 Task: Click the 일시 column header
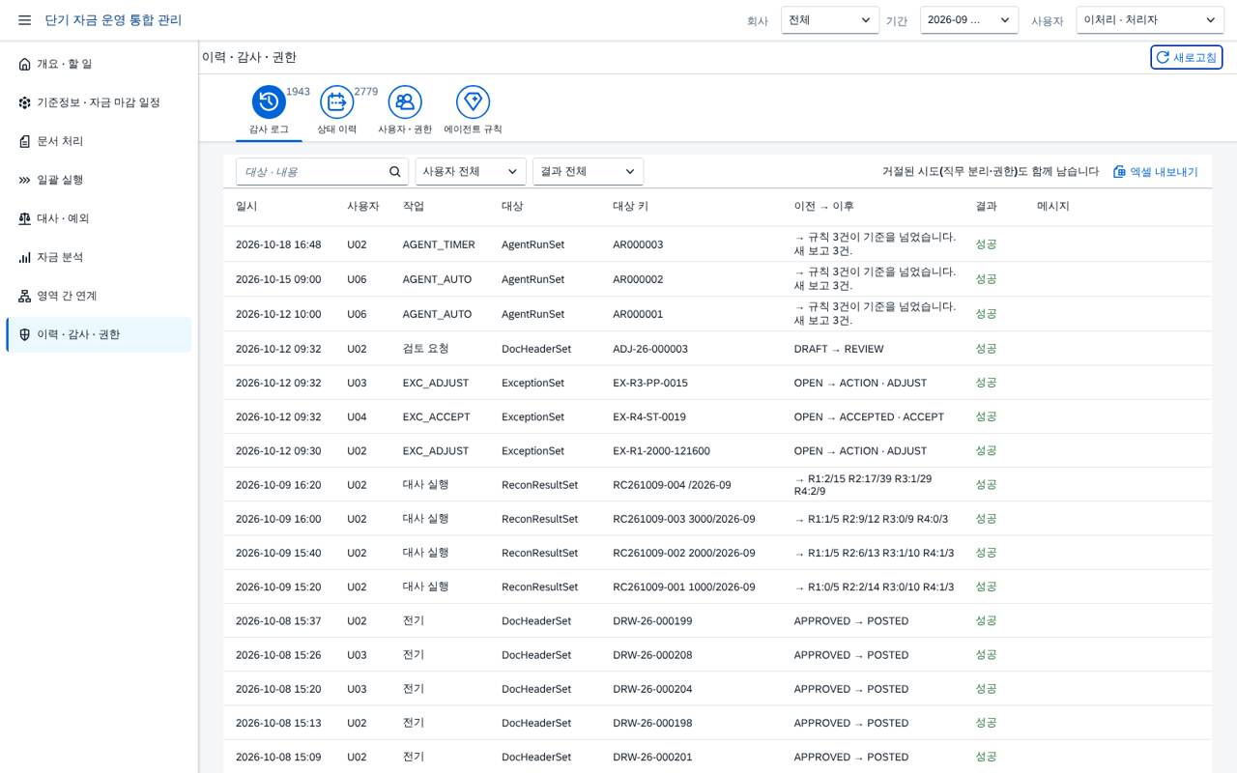click(246, 207)
